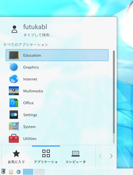Open the Multimedia category
This screenshot has height=175, width=133.
[57, 91]
